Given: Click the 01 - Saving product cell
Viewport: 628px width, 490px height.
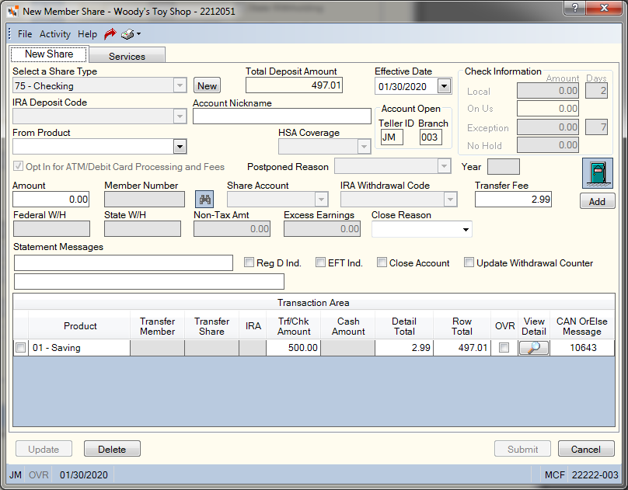Looking at the screenshot, I should pos(79,348).
